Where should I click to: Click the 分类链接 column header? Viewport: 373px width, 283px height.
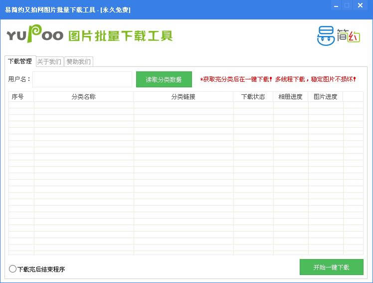point(183,97)
